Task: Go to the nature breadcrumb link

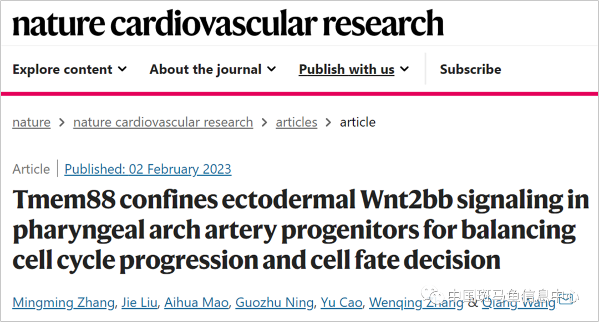Action: [x=32, y=122]
